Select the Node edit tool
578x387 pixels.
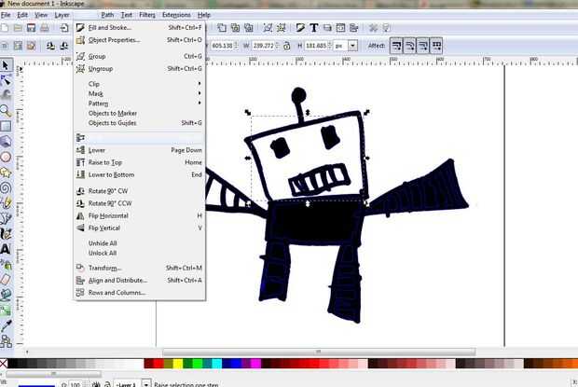pos(6,80)
